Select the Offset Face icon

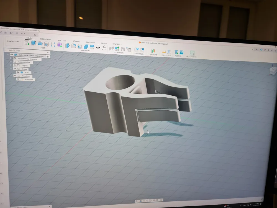click(x=92, y=47)
